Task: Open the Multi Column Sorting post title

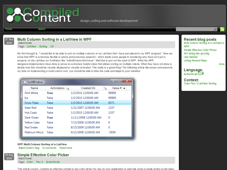Action: pos(54,39)
